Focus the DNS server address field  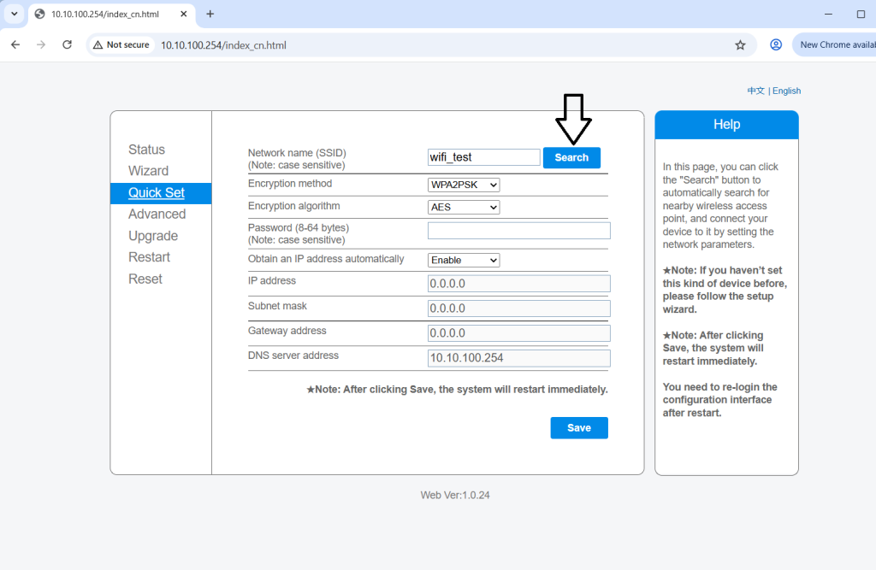(518, 358)
